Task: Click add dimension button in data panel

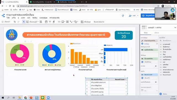Action: point(149,62)
